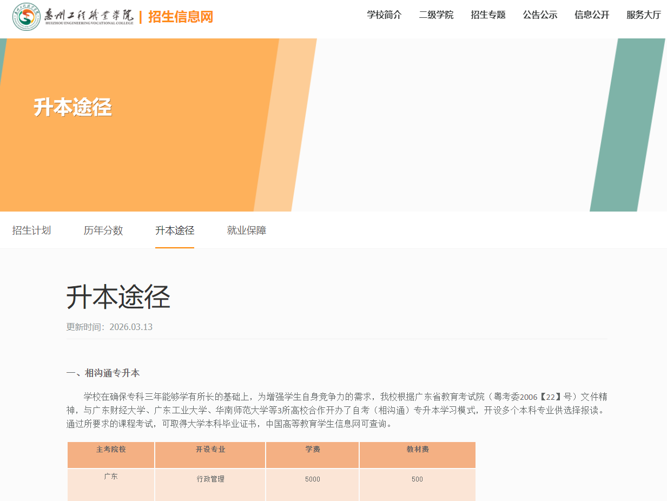Open the 公告公示 section
667x501 pixels.
pos(539,15)
